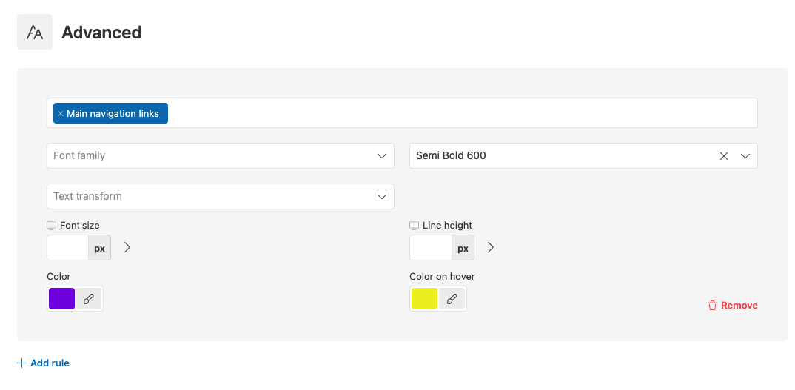Expand responsive options for Line height
Viewport: 795px width, 390px height.
[x=490, y=247]
